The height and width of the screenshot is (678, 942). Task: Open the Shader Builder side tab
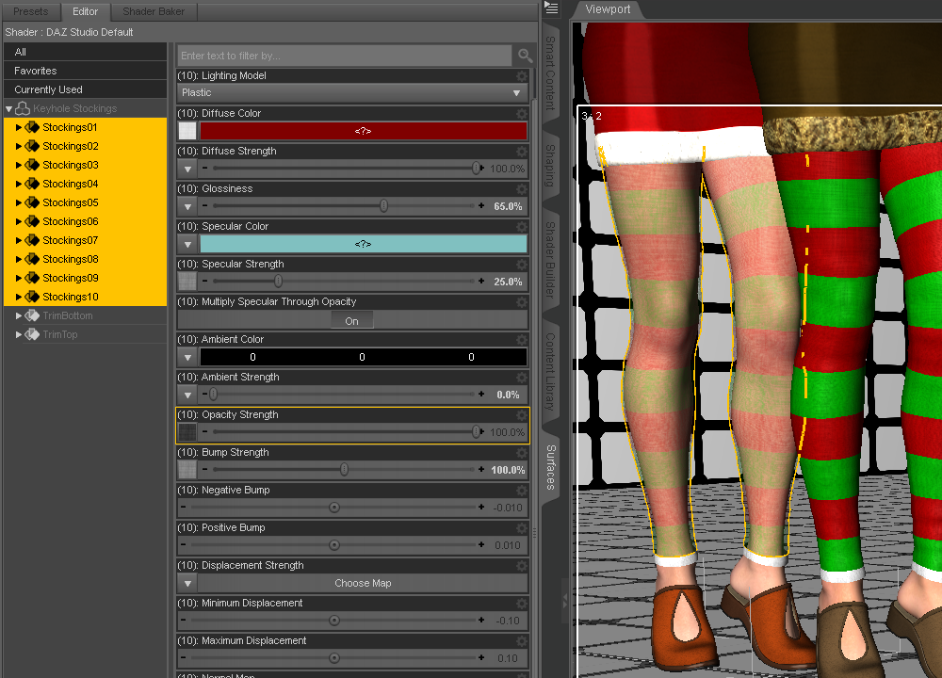tap(550, 260)
